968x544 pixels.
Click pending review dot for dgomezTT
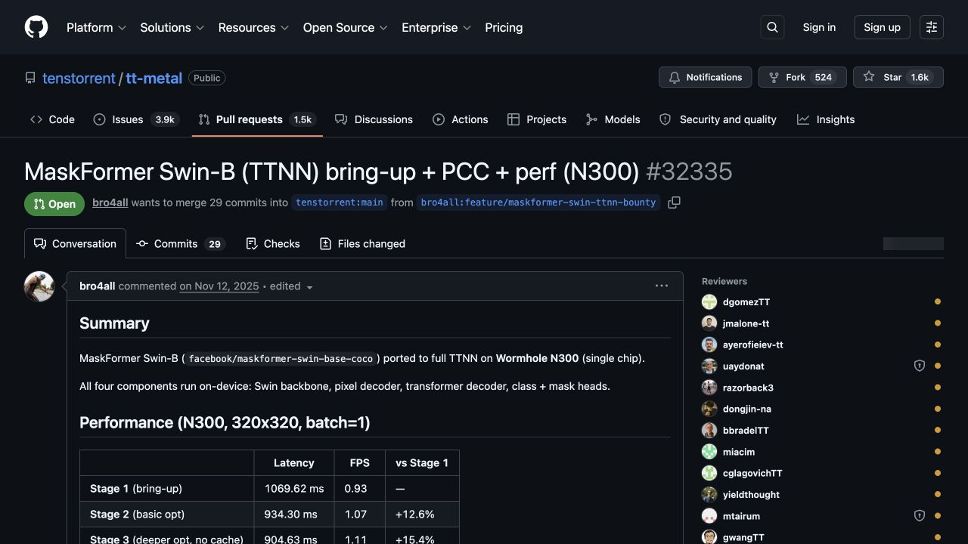point(938,302)
